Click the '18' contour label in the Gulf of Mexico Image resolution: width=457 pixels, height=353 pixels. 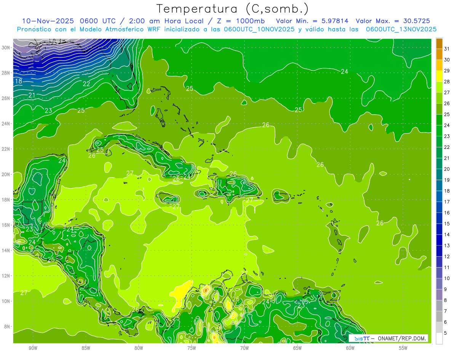point(18,81)
